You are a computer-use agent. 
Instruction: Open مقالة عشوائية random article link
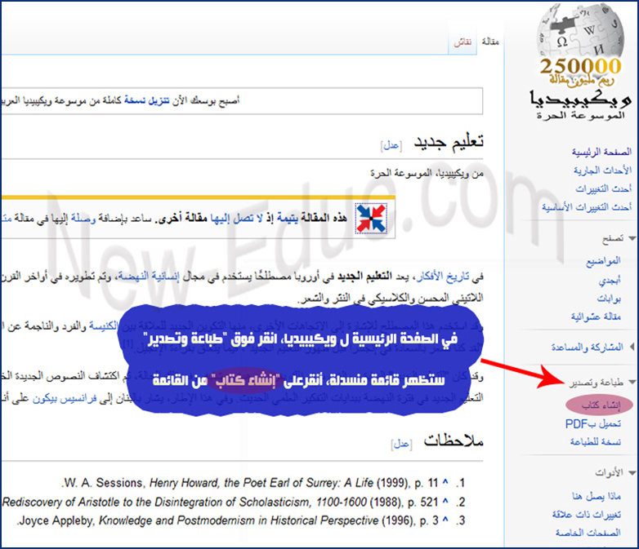tap(596, 317)
